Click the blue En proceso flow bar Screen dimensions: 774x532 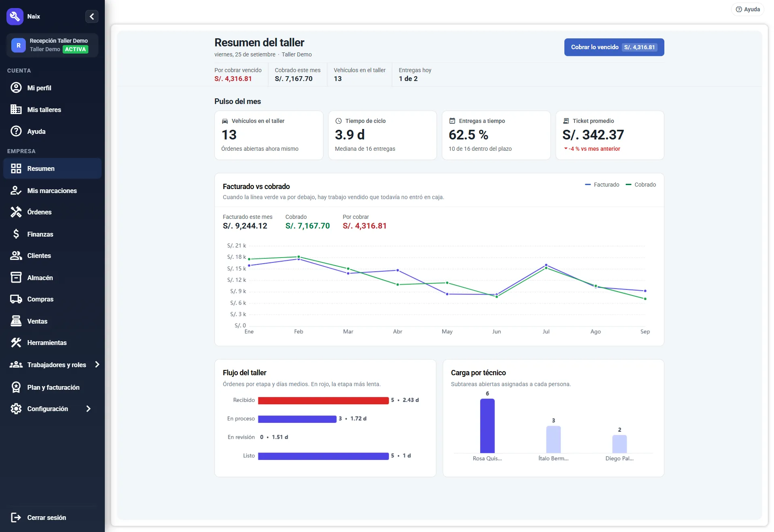pyautogui.click(x=297, y=419)
